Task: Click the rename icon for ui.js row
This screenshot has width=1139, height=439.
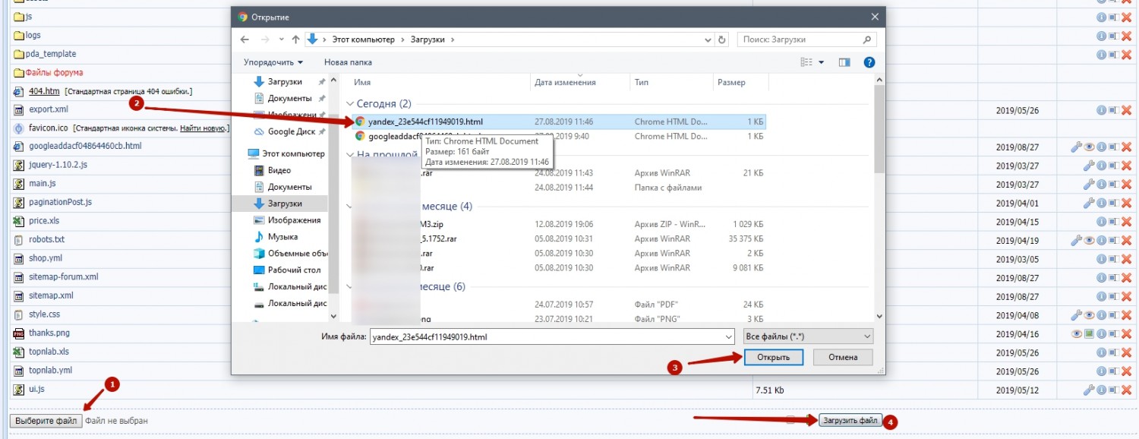Action: click(1113, 390)
